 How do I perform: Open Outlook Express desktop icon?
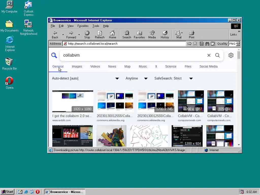[28, 8]
